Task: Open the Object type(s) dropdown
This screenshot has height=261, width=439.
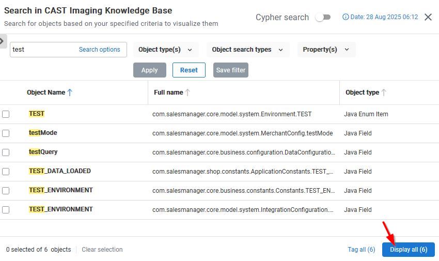Action: click(165, 50)
